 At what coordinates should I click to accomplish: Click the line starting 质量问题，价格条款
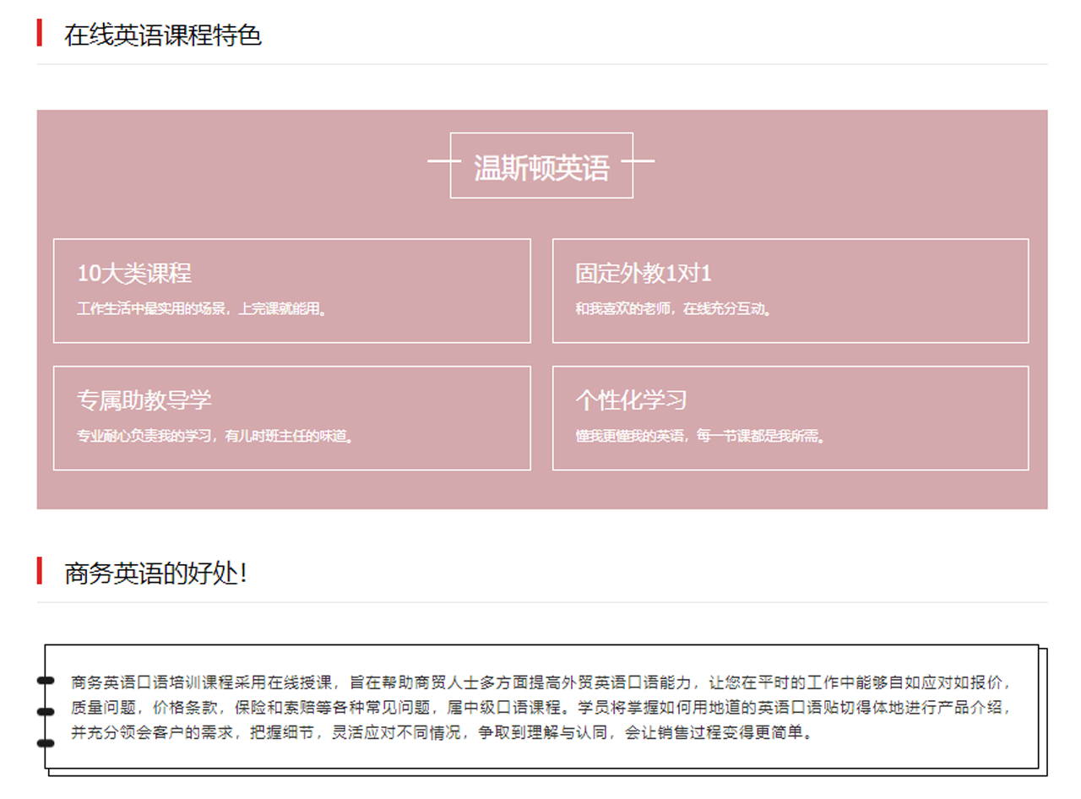(x=541, y=708)
